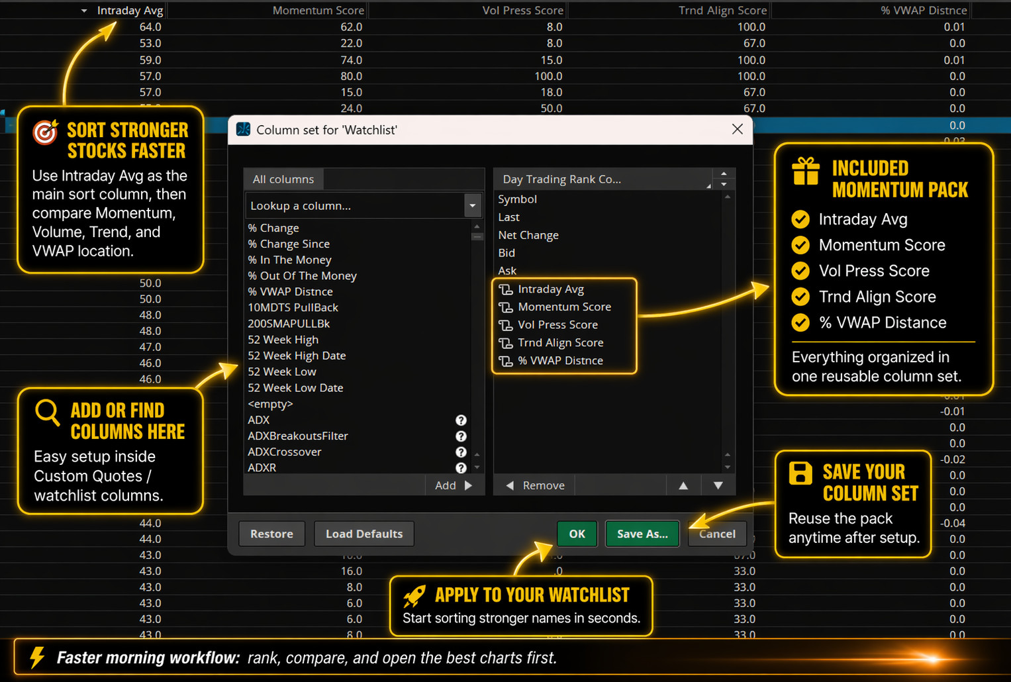Click the Restore button

tap(271, 534)
